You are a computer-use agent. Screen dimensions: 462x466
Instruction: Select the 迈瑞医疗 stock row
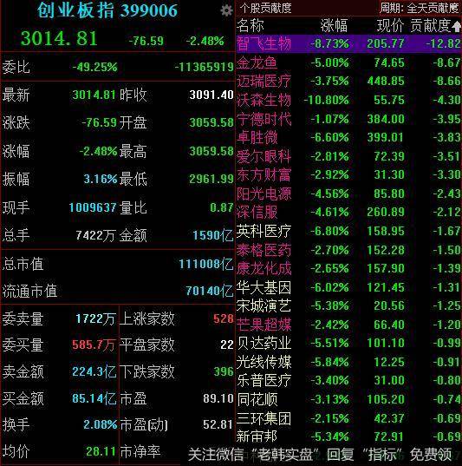coord(348,81)
